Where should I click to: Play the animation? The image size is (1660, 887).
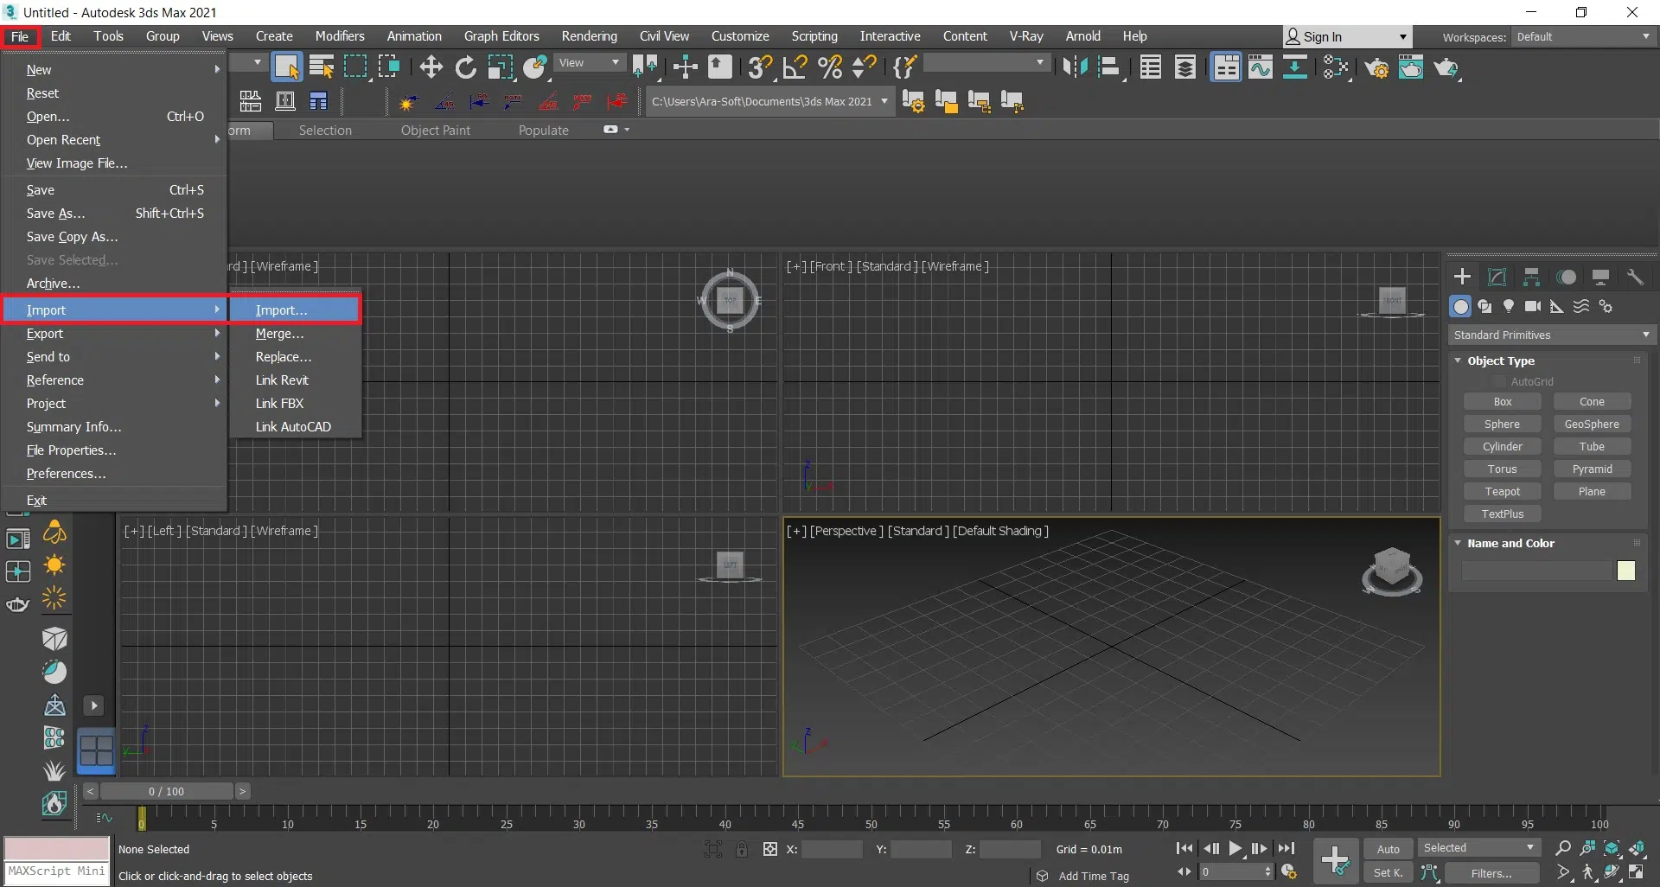[1235, 849]
